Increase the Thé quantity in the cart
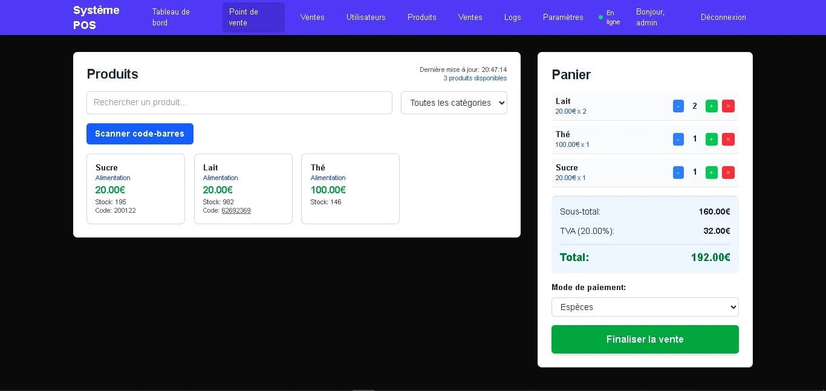This screenshot has height=391, width=826. tap(711, 139)
